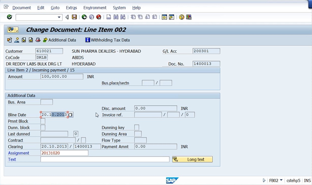The image size is (312, 185).
Task: Click the session menu icon left of Document
Action: coord(6,7)
